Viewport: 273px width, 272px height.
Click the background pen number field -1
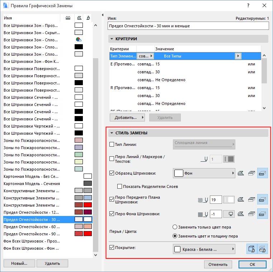[216, 214]
